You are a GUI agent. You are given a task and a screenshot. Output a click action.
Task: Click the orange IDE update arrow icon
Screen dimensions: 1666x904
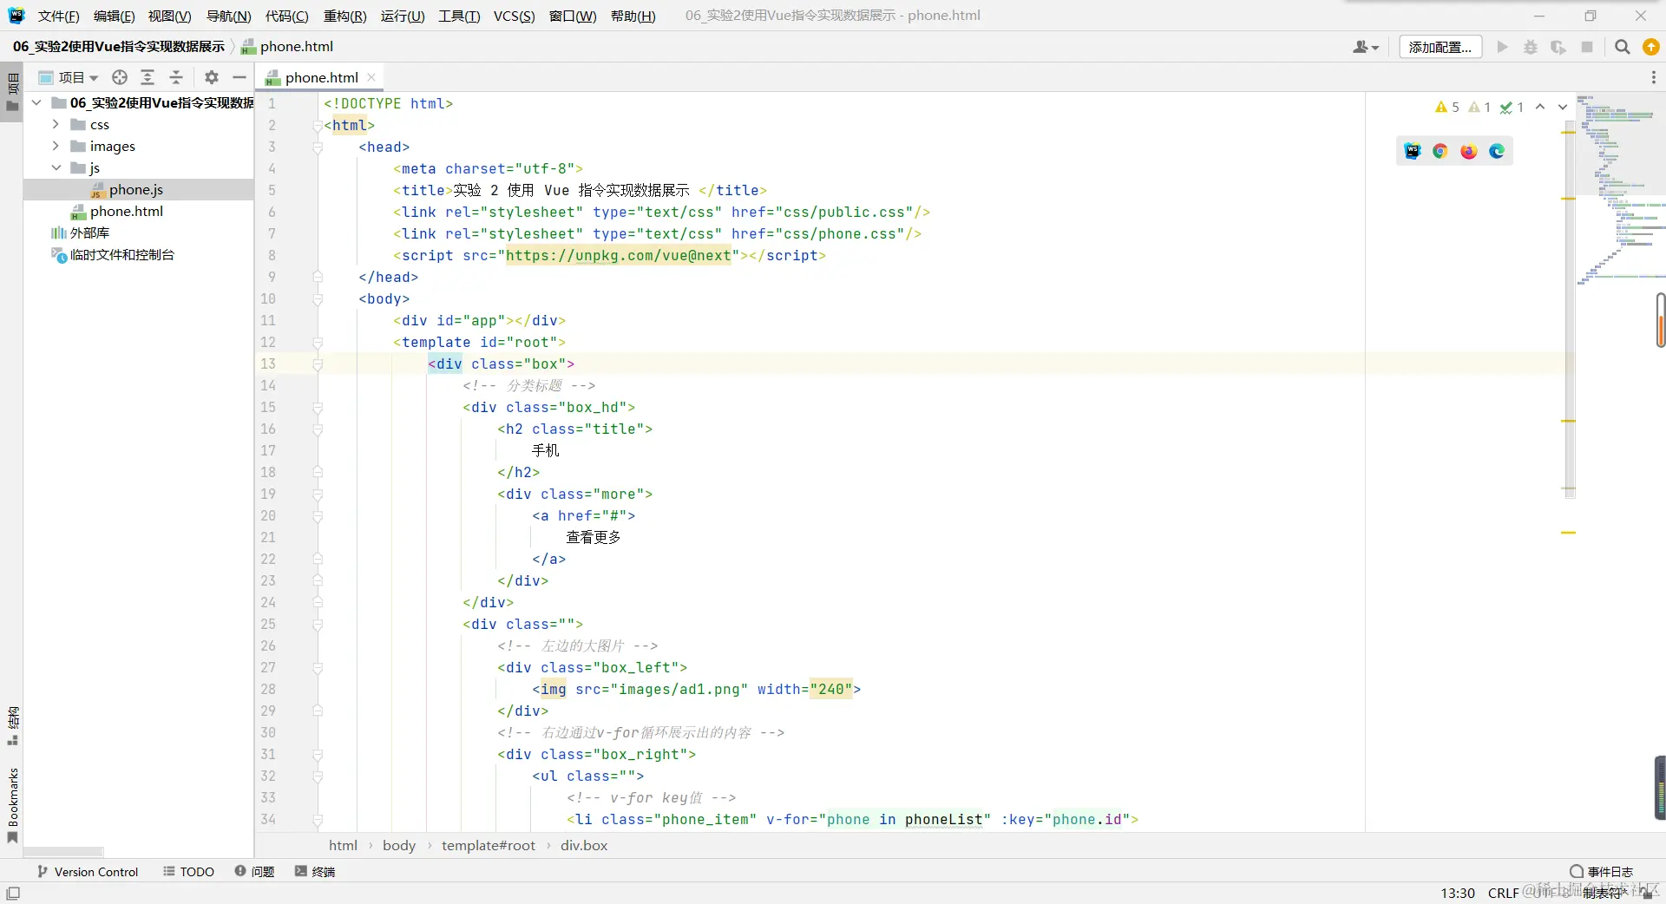[1651, 47]
